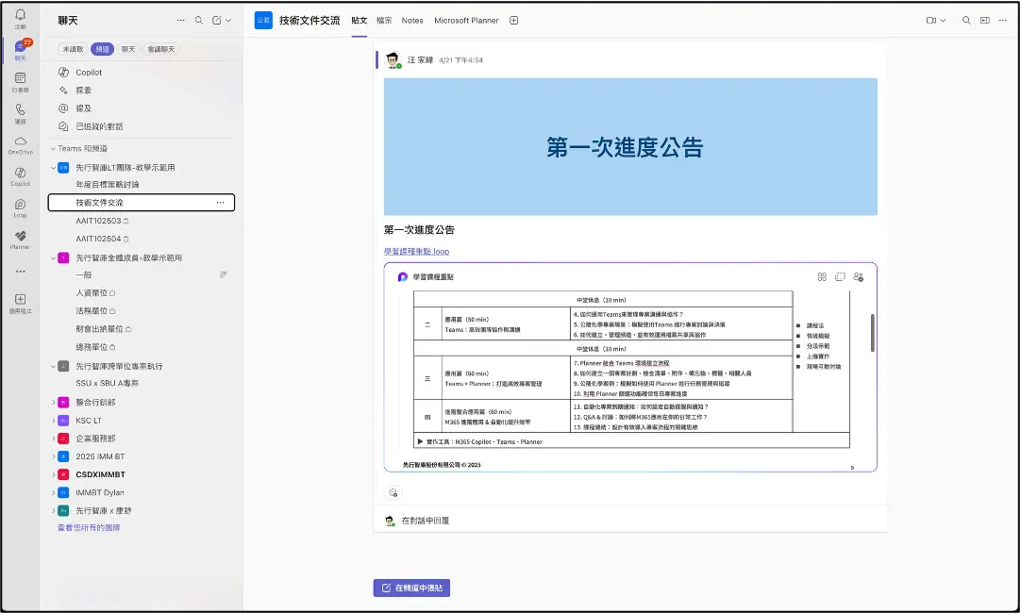Open the 學習課程重點.loop link

point(417,251)
